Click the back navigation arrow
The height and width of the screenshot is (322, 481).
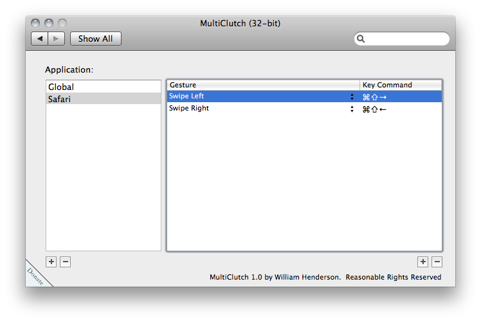[x=40, y=39]
